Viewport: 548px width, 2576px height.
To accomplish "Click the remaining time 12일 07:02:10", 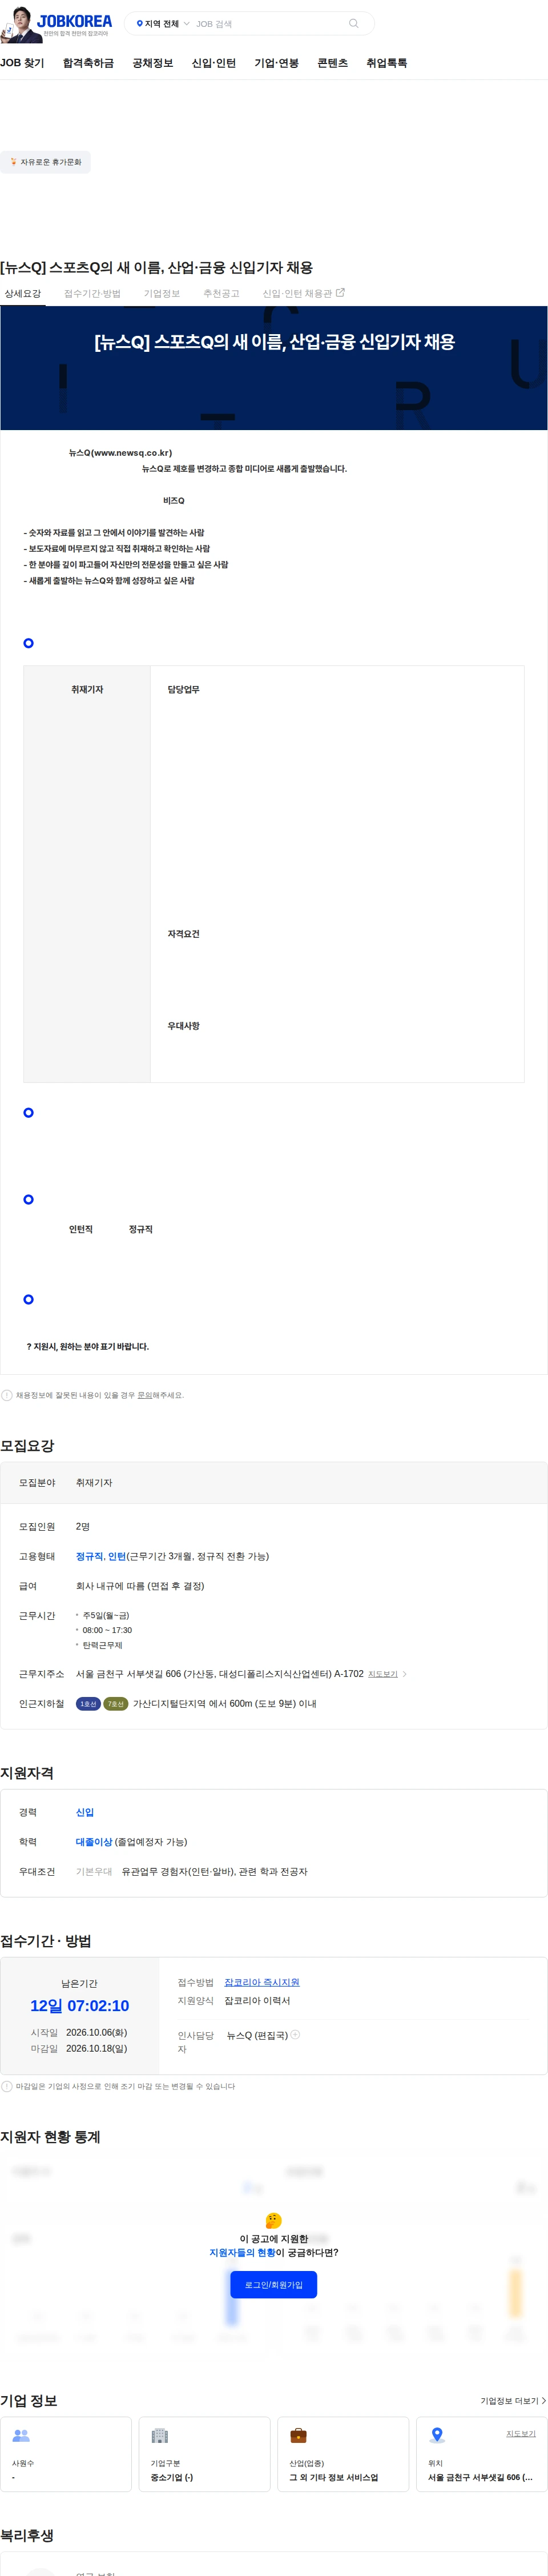I will coord(80,2006).
